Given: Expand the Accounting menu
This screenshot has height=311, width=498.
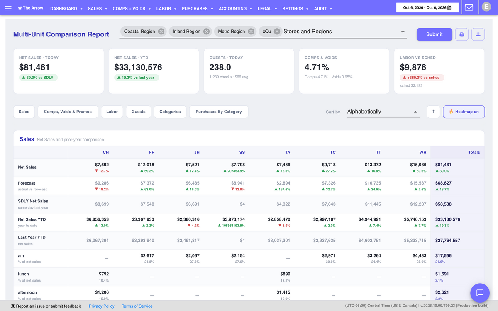Looking at the screenshot, I should click(235, 8).
